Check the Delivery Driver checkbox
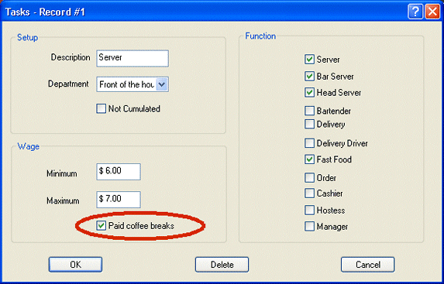This screenshot has width=444, height=284. [x=309, y=143]
